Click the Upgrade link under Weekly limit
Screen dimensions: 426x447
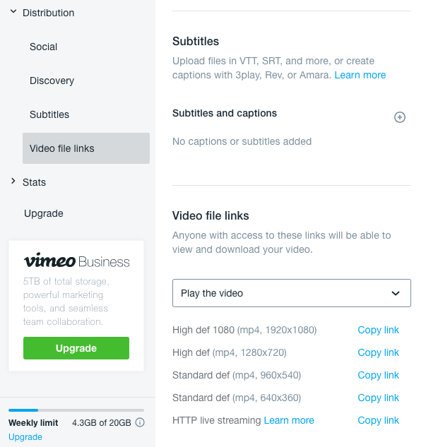25,436
